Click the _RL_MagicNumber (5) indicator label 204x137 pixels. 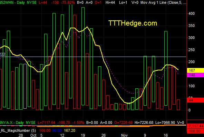(x=18, y=130)
